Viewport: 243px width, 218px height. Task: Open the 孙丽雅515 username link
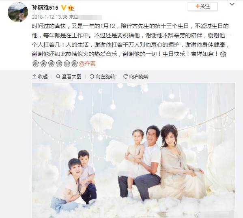(x=45, y=7)
